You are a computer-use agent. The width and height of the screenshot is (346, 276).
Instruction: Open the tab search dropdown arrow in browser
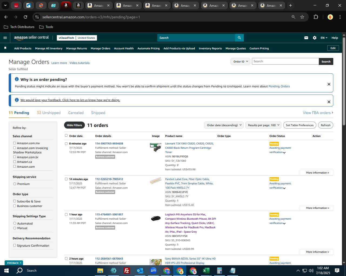click(5, 5)
